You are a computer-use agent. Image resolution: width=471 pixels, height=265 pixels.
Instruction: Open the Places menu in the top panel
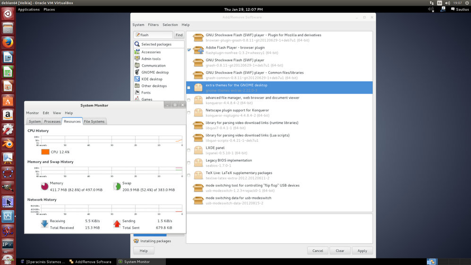49,9
